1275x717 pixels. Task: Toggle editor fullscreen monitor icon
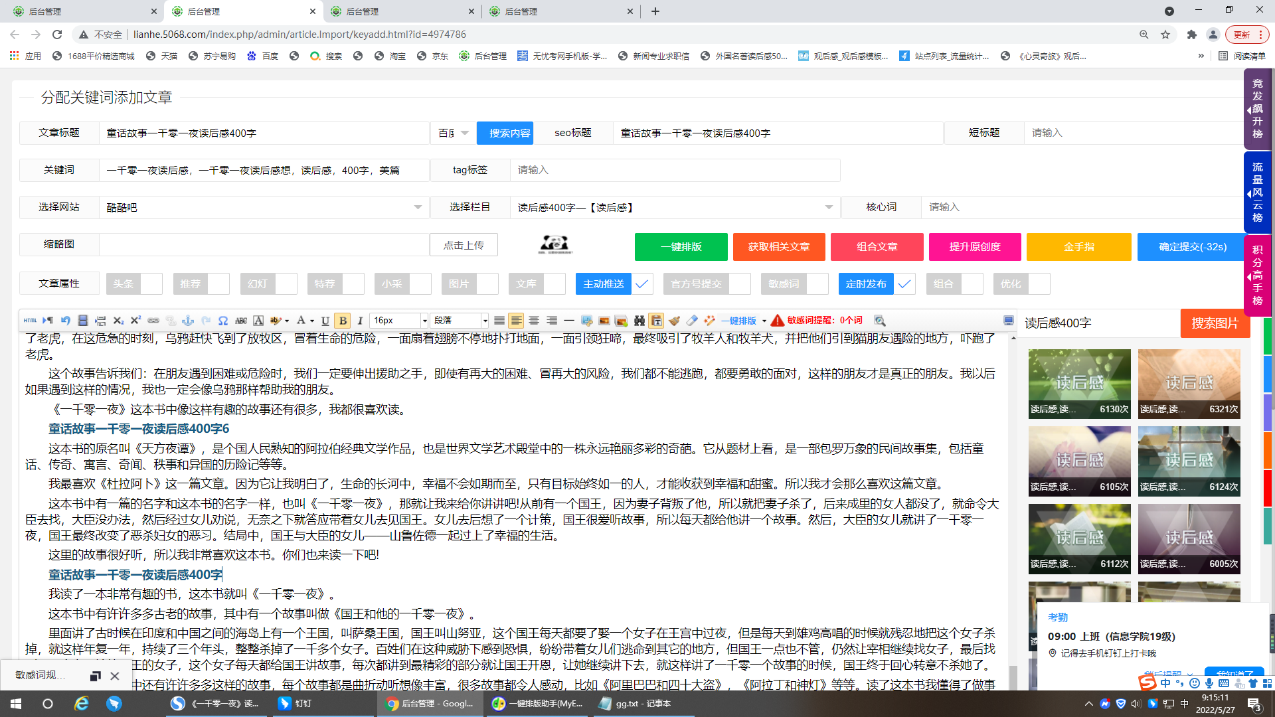click(x=1009, y=321)
